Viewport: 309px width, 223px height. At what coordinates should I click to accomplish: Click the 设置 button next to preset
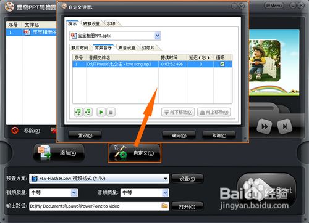coord(187,179)
